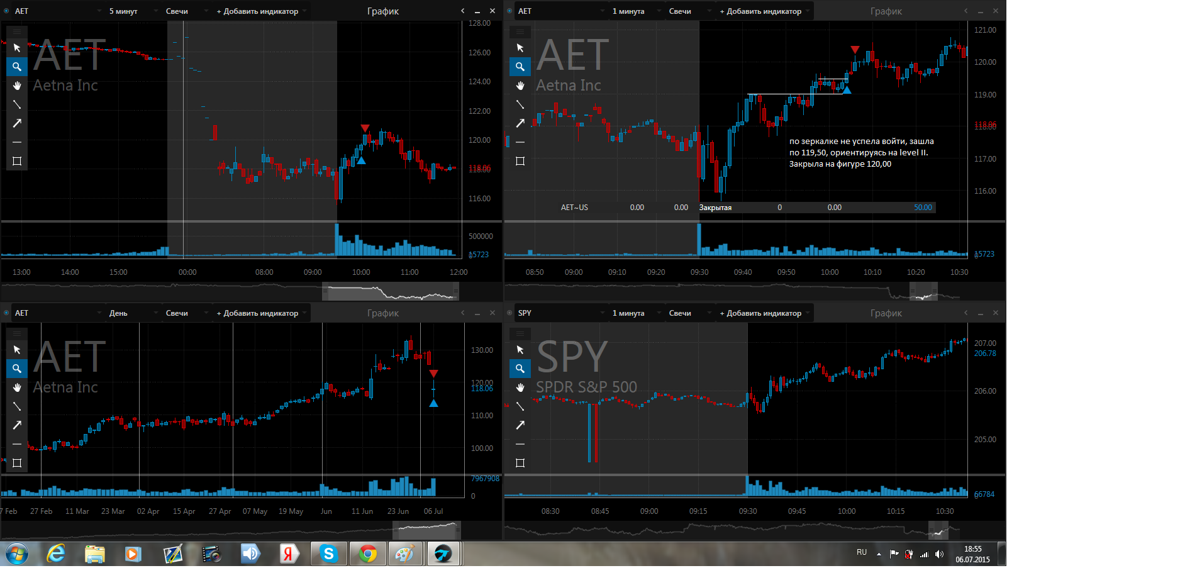
Task: Activate zoom tool in AET 1-minute chart
Action: [x=520, y=67]
